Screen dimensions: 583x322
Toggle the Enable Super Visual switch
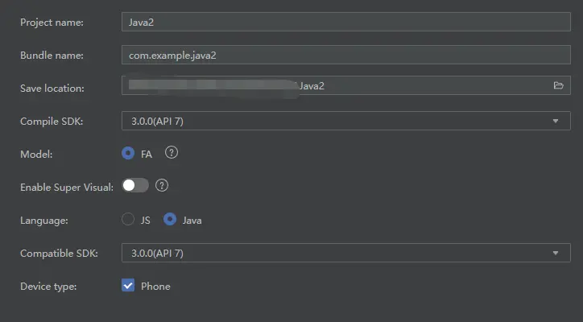pos(135,186)
